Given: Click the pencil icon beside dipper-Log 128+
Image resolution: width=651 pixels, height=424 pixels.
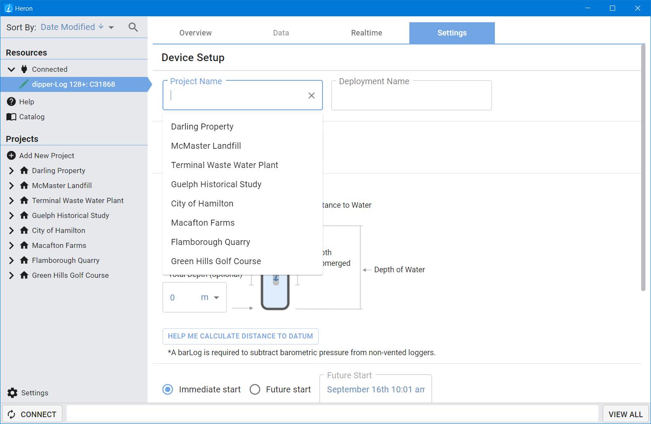Looking at the screenshot, I should tap(24, 84).
